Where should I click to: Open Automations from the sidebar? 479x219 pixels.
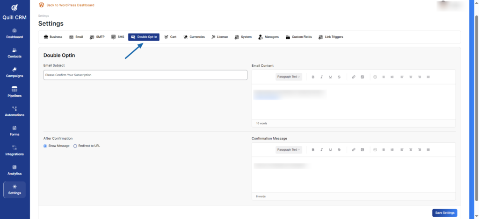(x=15, y=111)
